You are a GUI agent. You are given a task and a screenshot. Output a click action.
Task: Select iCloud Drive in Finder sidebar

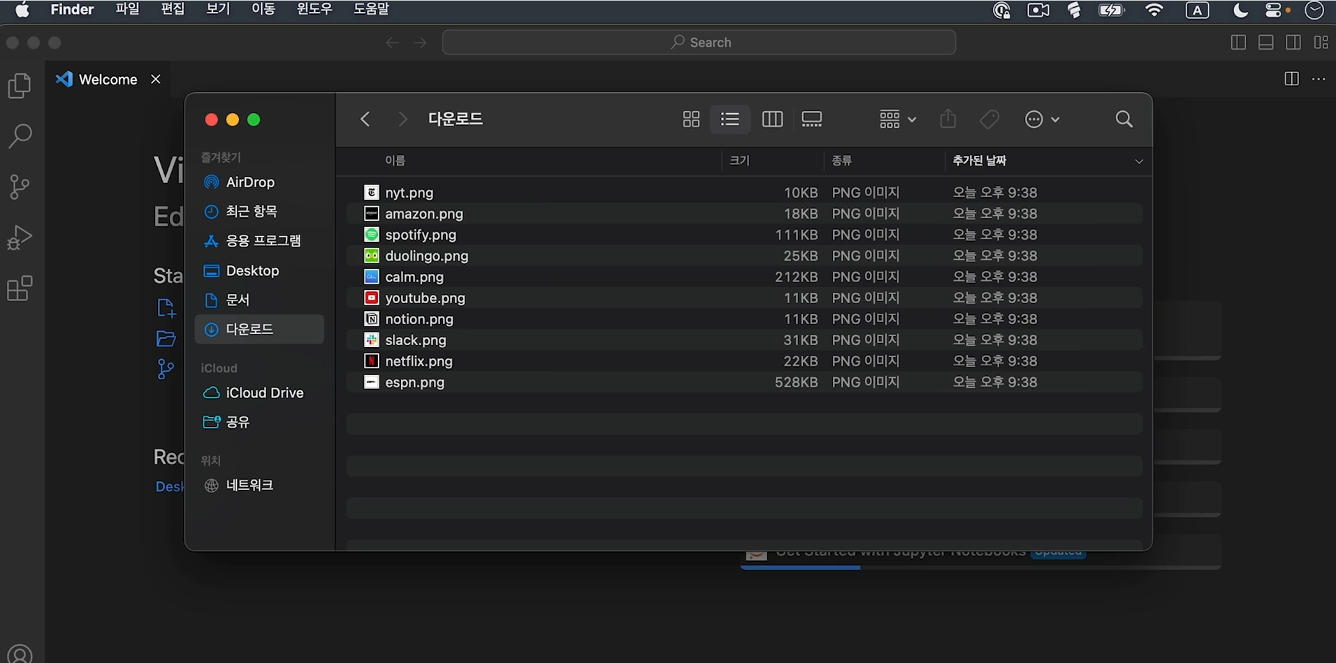point(259,393)
